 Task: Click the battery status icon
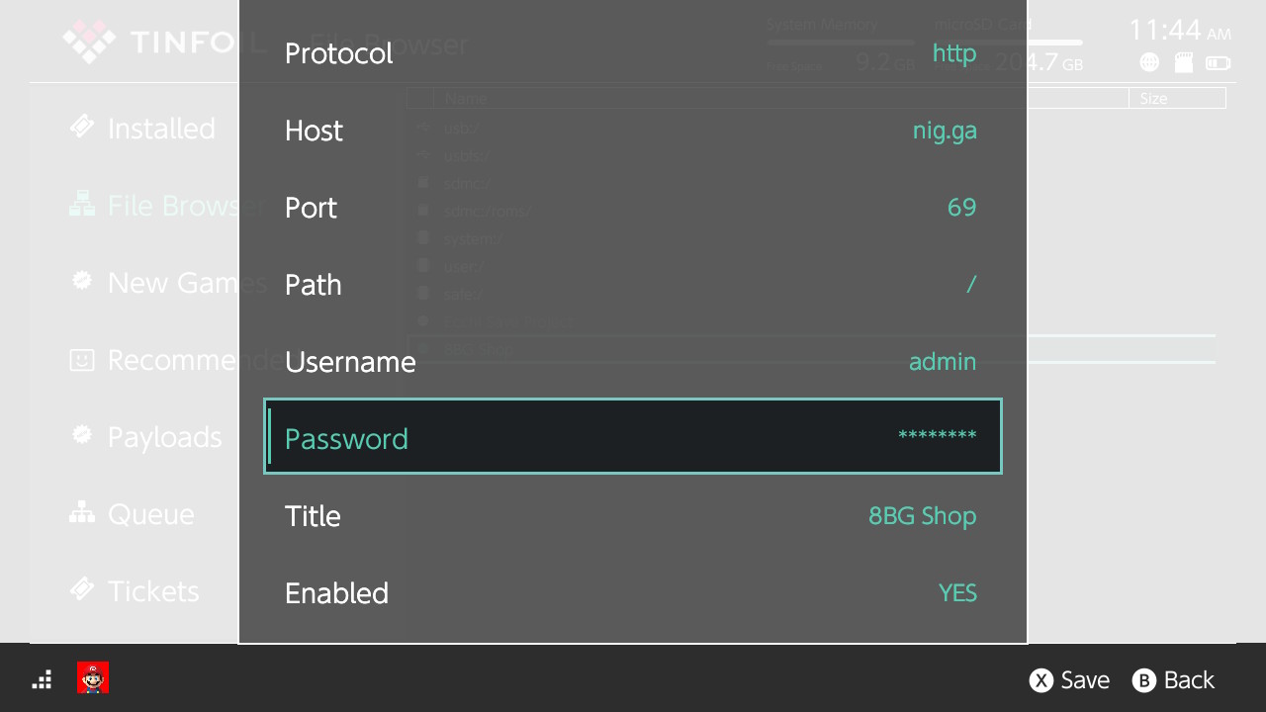(x=1219, y=63)
